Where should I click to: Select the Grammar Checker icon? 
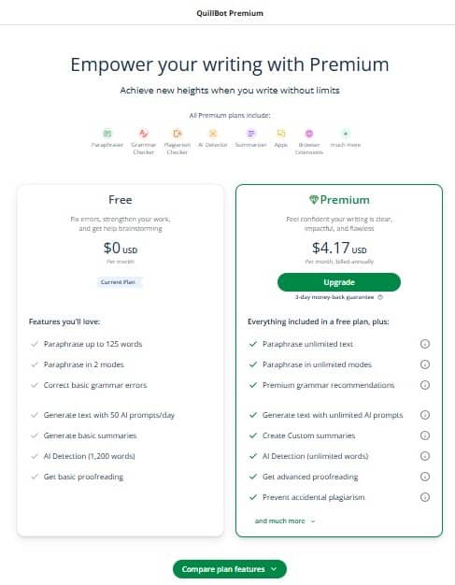coord(144,134)
